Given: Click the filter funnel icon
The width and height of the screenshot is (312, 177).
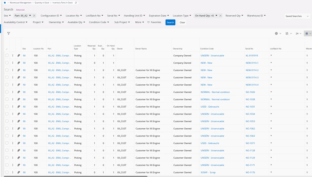Looking at the screenshot, I should pos(9,33).
